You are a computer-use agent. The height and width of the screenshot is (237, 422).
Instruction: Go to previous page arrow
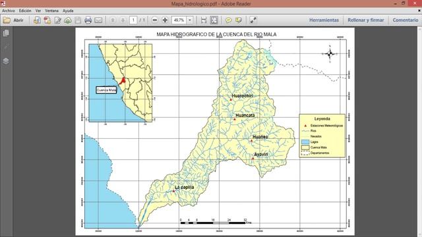tap(113, 20)
